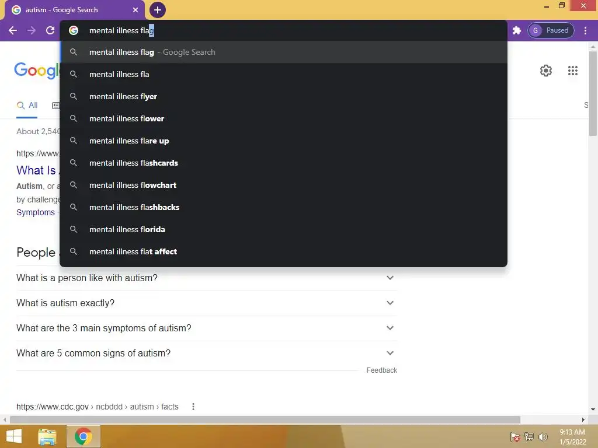Choose suggestion 'mental illness fla'
The height and width of the screenshot is (448, 598).
(x=284, y=74)
